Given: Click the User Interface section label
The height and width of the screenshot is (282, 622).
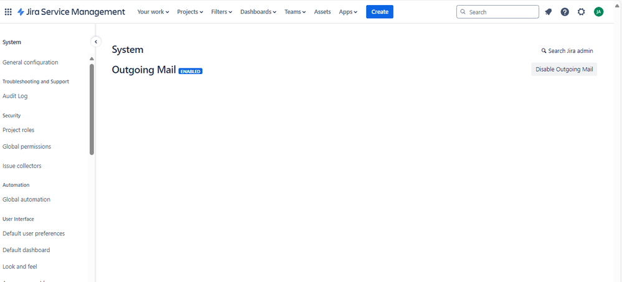Looking at the screenshot, I should (x=18, y=219).
